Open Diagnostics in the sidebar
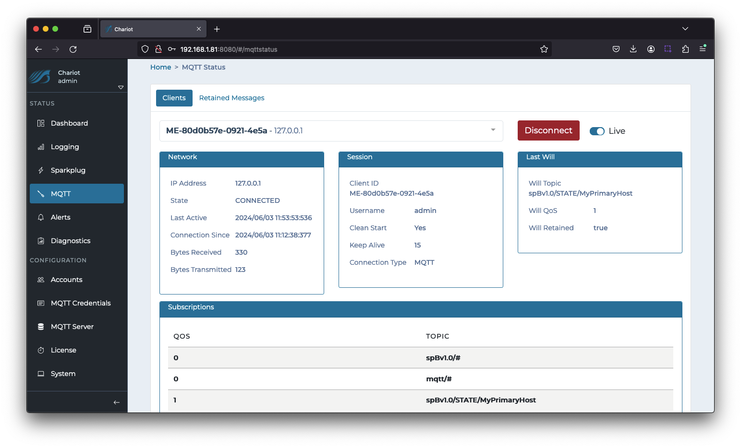Viewport: 741px width, 448px height. click(x=76, y=241)
